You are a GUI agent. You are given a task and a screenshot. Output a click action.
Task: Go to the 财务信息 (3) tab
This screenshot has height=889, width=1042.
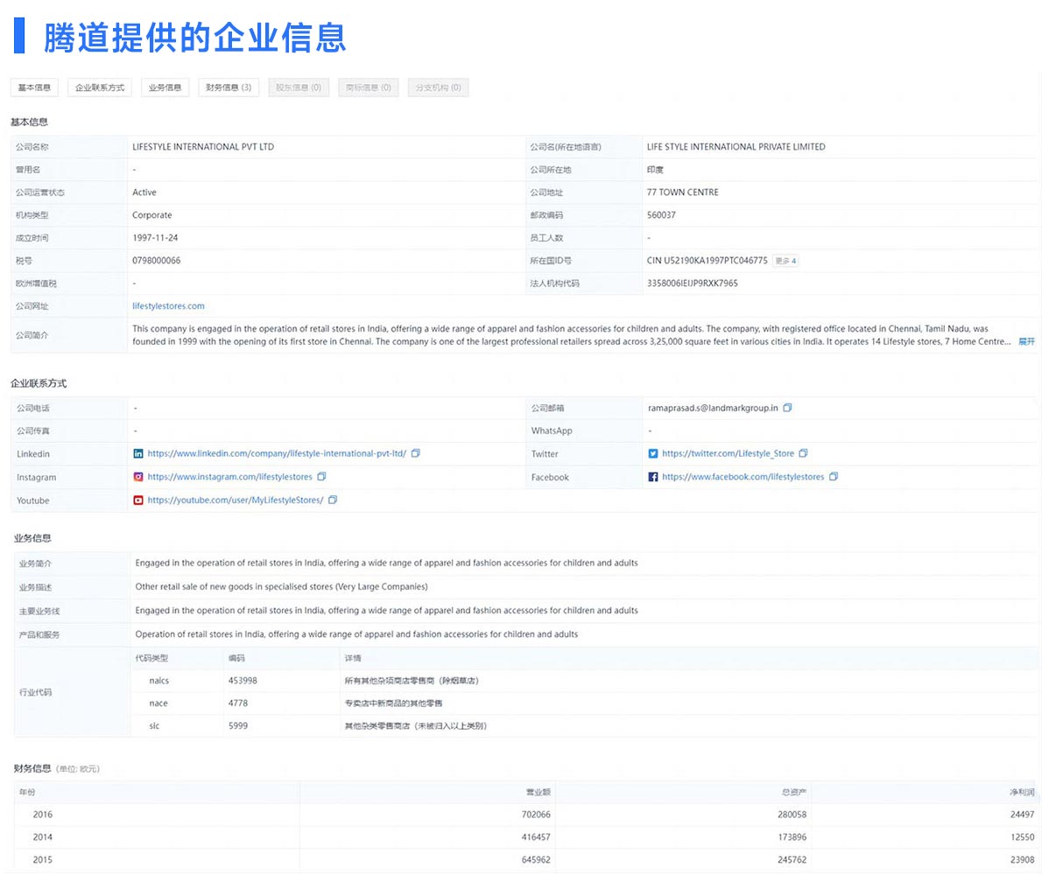tap(229, 87)
